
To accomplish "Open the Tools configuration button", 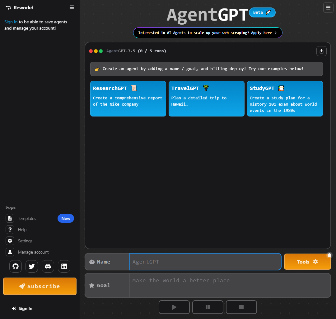I will [307, 262].
